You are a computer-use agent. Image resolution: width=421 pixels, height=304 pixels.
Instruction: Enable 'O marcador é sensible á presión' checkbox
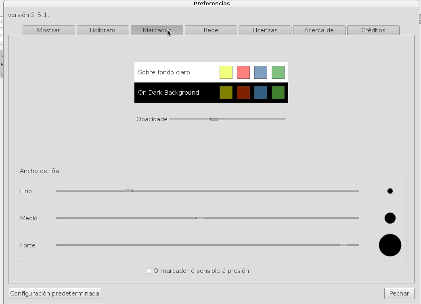pos(149,271)
